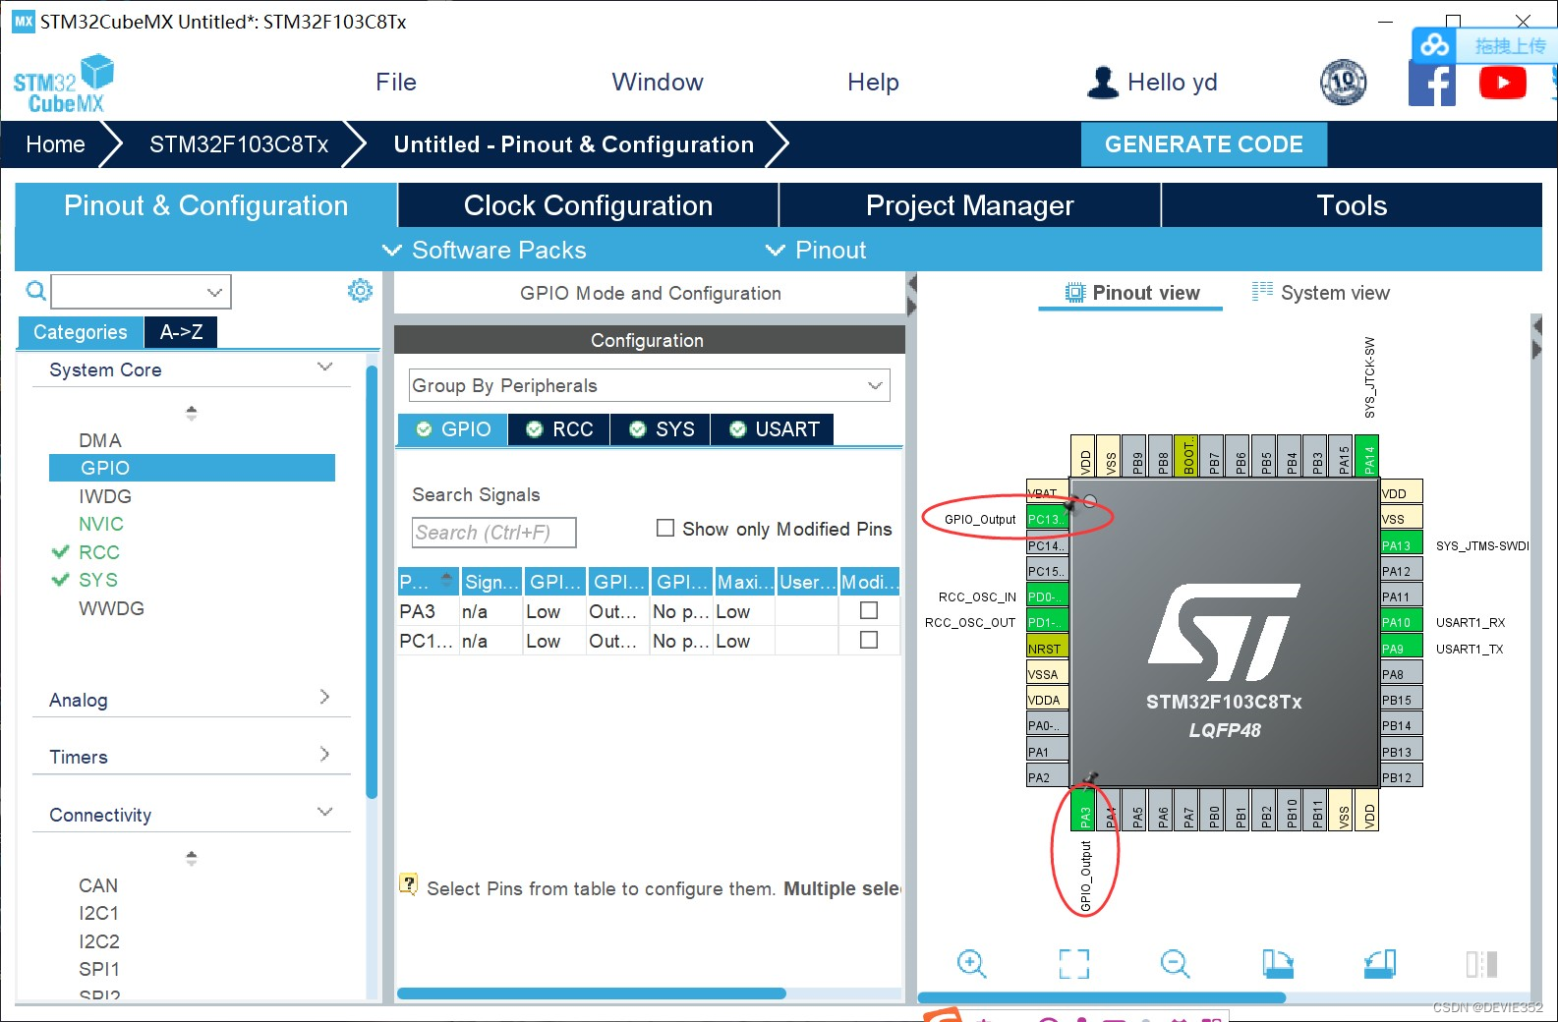The height and width of the screenshot is (1022, 1558).
Task: Select the SYS peripheral tab
Action: pos(661,429)
